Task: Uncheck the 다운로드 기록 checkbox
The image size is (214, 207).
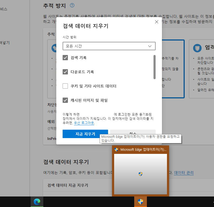Action: tap(65, 72)
